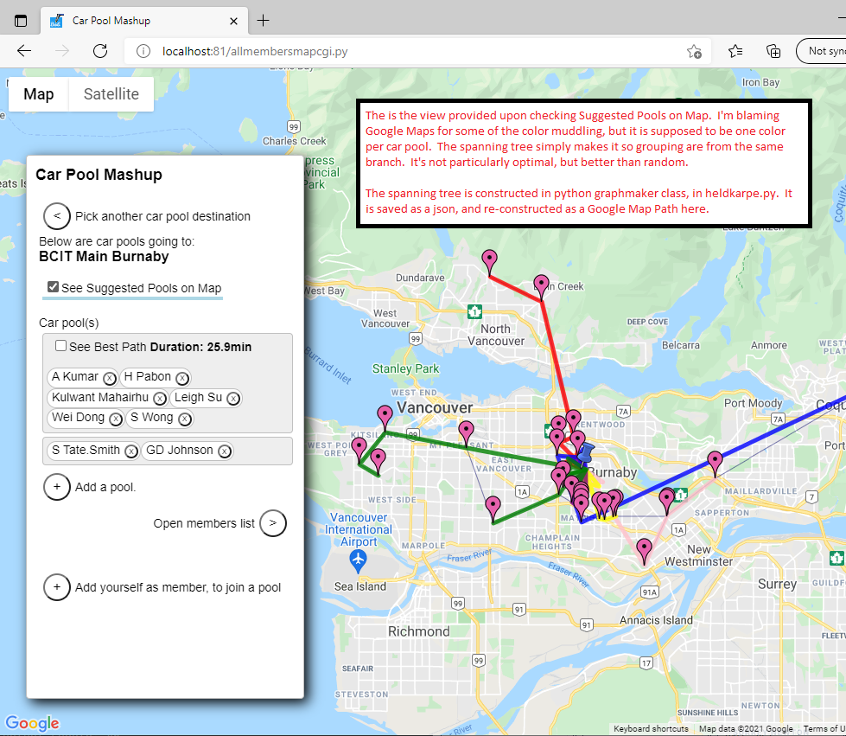
Task: Go back in browser history
Action: pyautogui.click(x=24, y=51)
